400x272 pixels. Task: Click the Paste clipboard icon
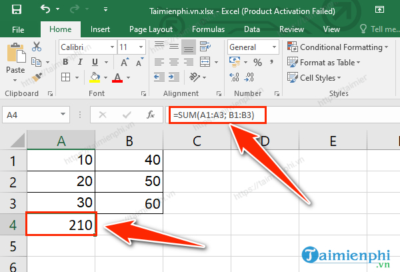click(16, 53)
